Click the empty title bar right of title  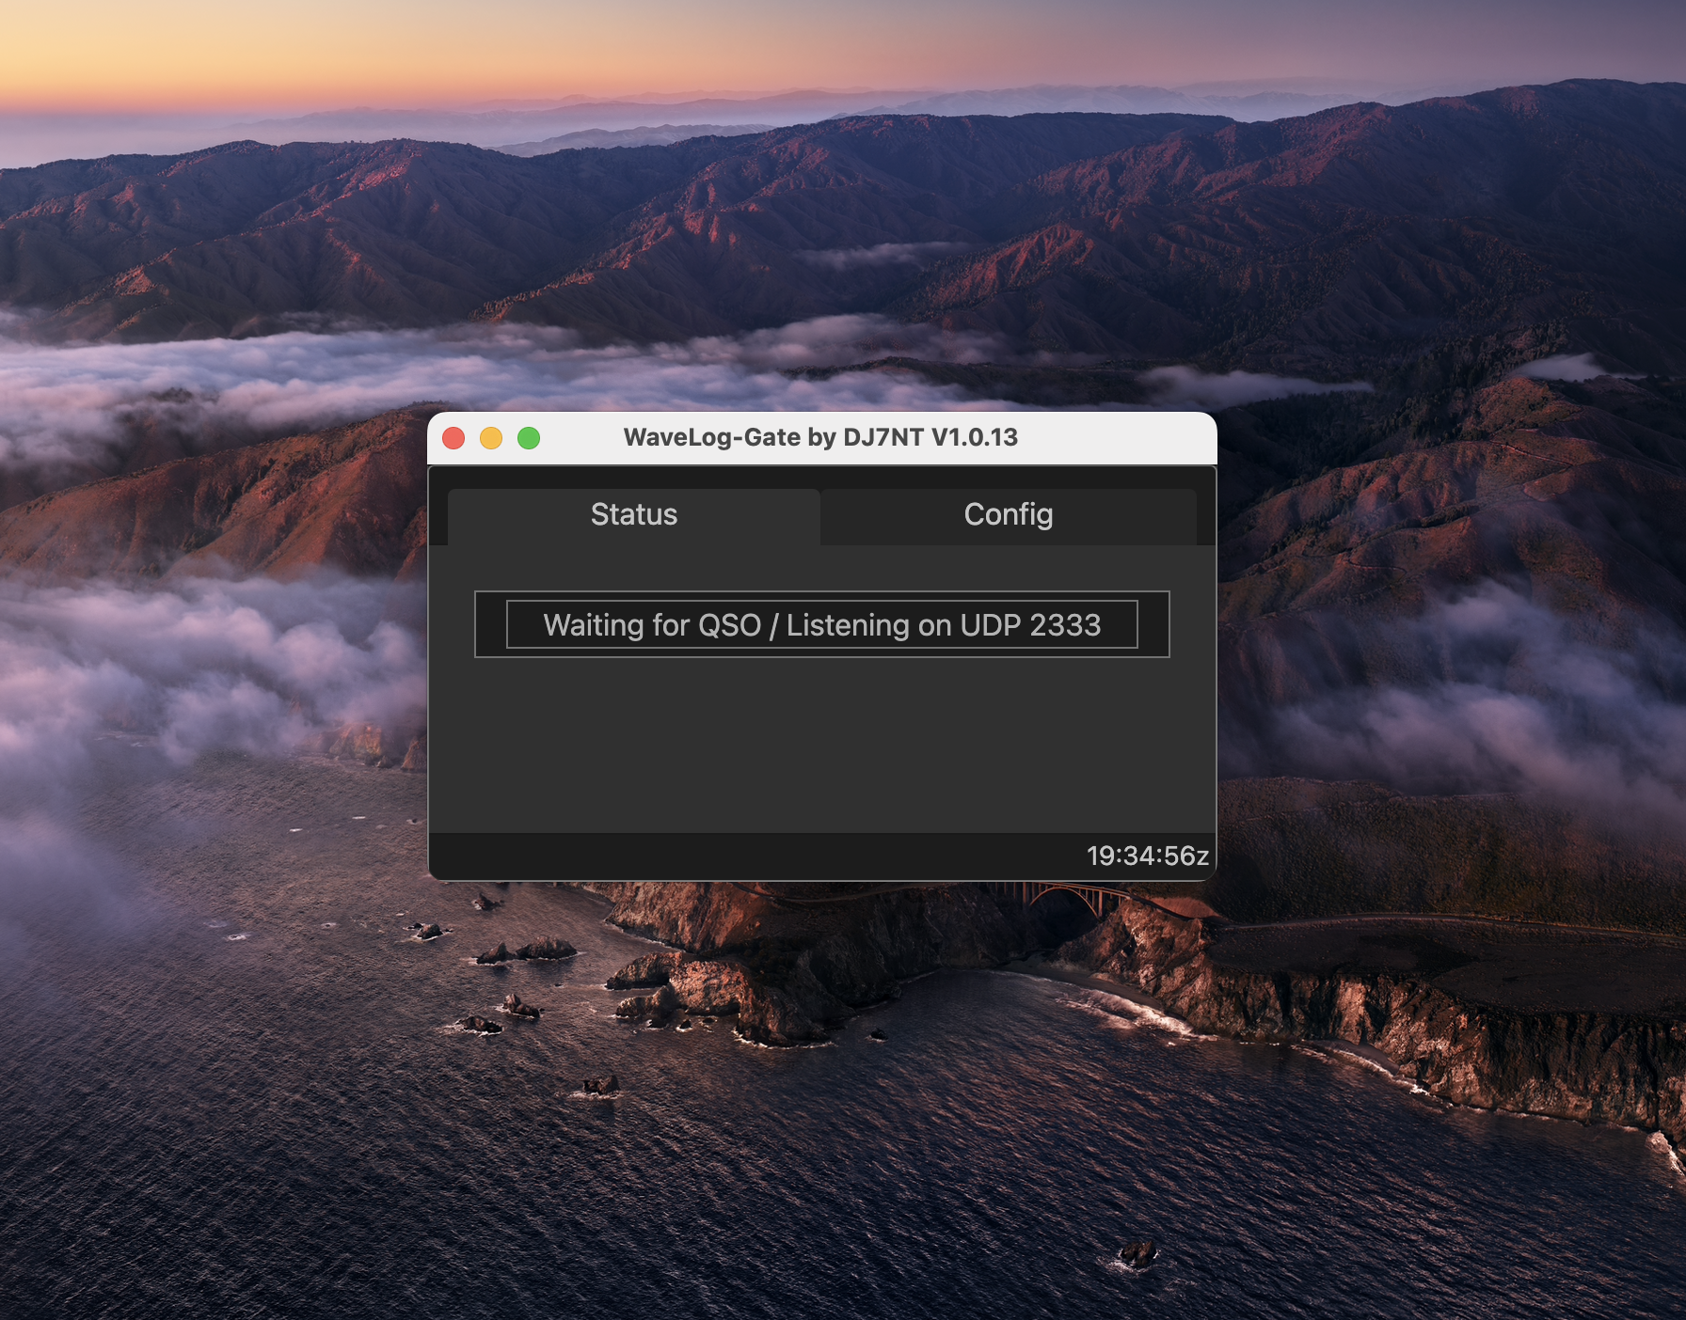coord(1120,437)
